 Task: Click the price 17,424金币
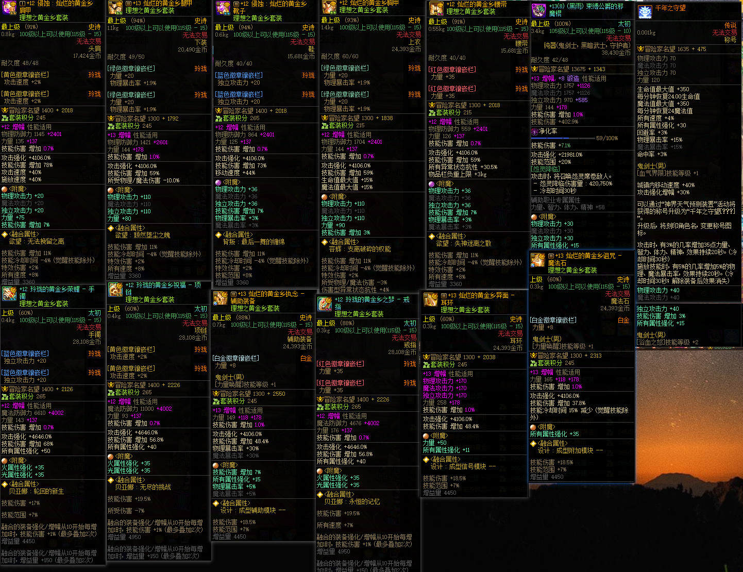point(87,56)
